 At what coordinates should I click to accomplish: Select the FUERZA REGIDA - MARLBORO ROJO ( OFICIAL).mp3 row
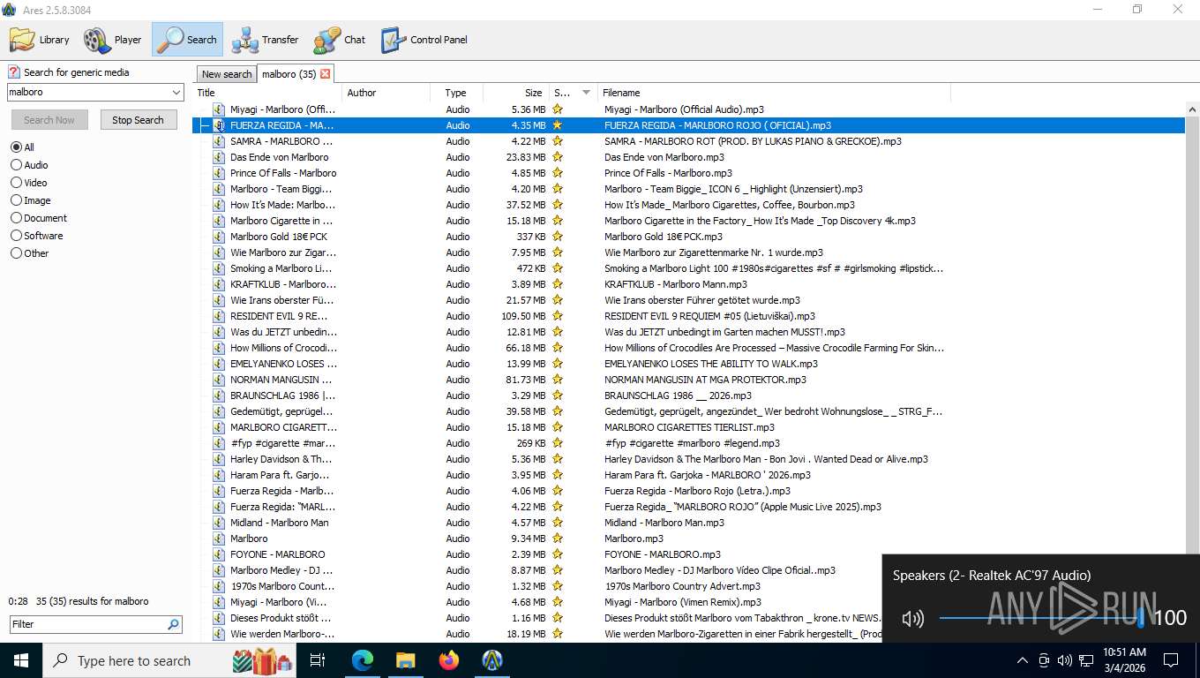(x=688, y=125)
